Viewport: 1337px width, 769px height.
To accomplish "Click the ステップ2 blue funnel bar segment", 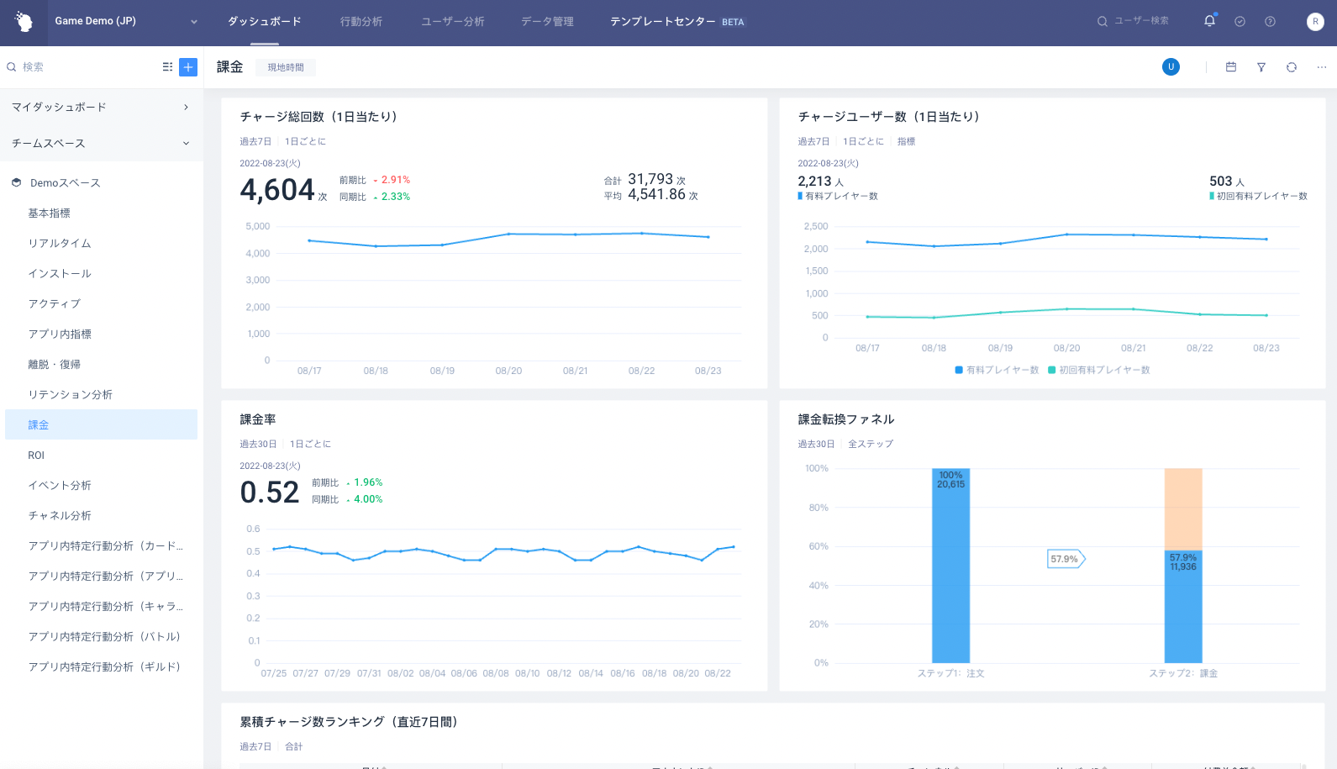I will [x=1183, y=607].
